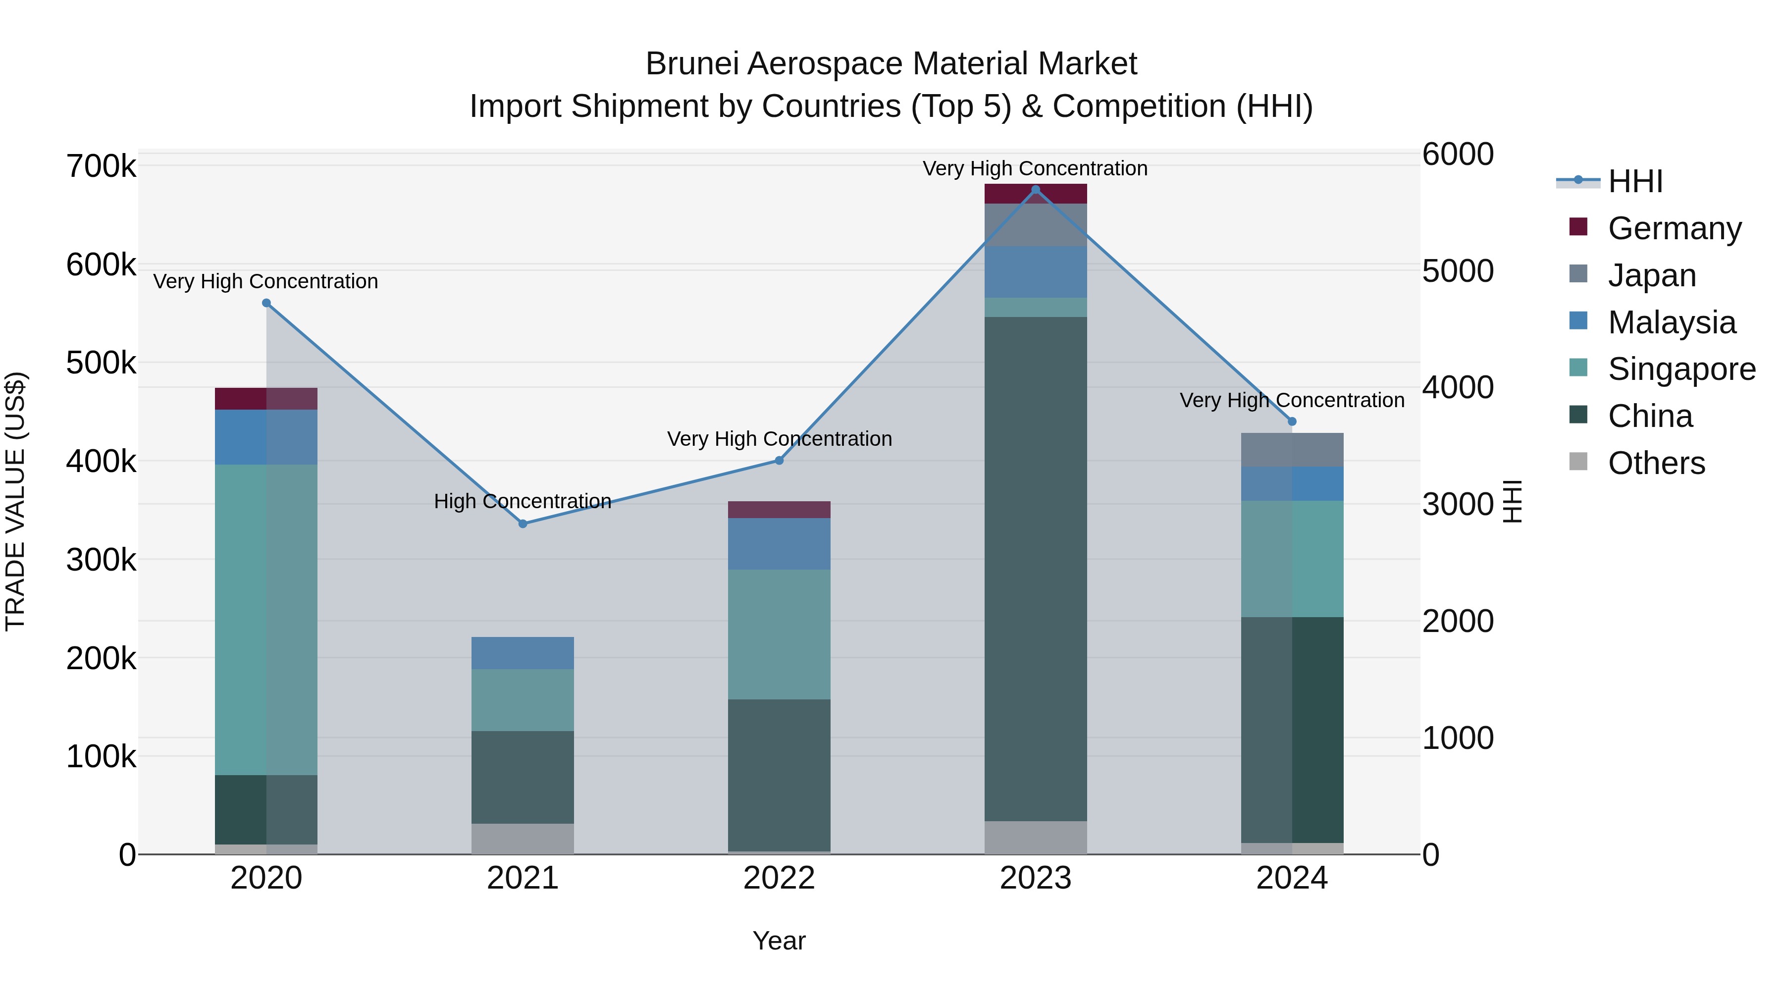Screen dimensions: 1783x1003
Task: Click the rotated HHI right axis title
Action: pos(1513,501)
